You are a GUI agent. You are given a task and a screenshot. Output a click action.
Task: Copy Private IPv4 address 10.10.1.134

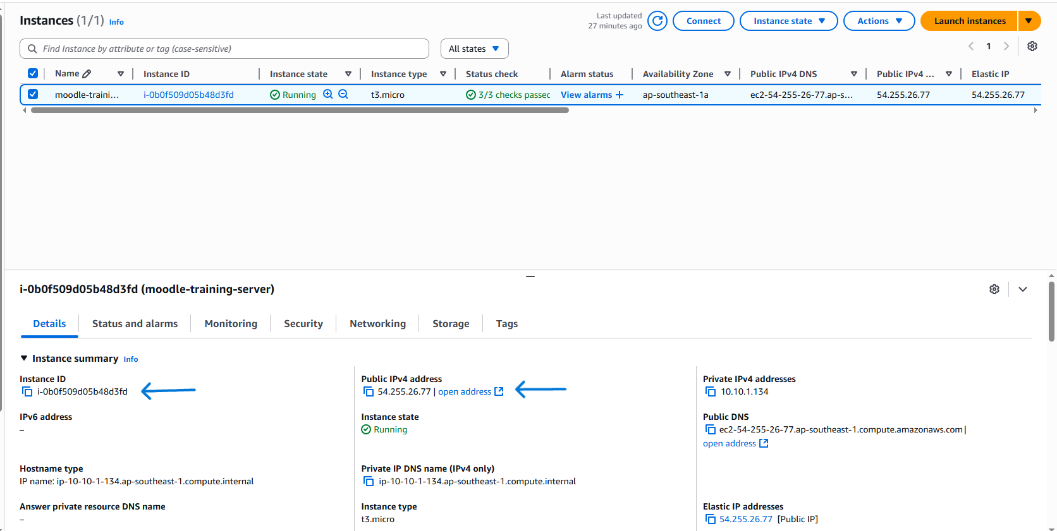(x=711, y=391)
